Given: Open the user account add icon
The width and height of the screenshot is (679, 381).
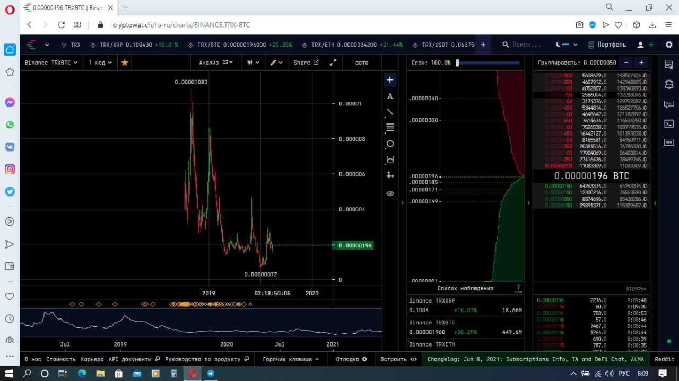Looking at the screenshot, I should (646, 45).
